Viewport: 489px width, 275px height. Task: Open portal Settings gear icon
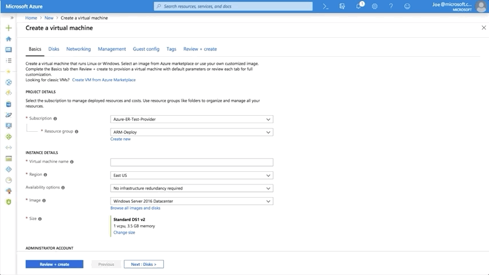374,6
